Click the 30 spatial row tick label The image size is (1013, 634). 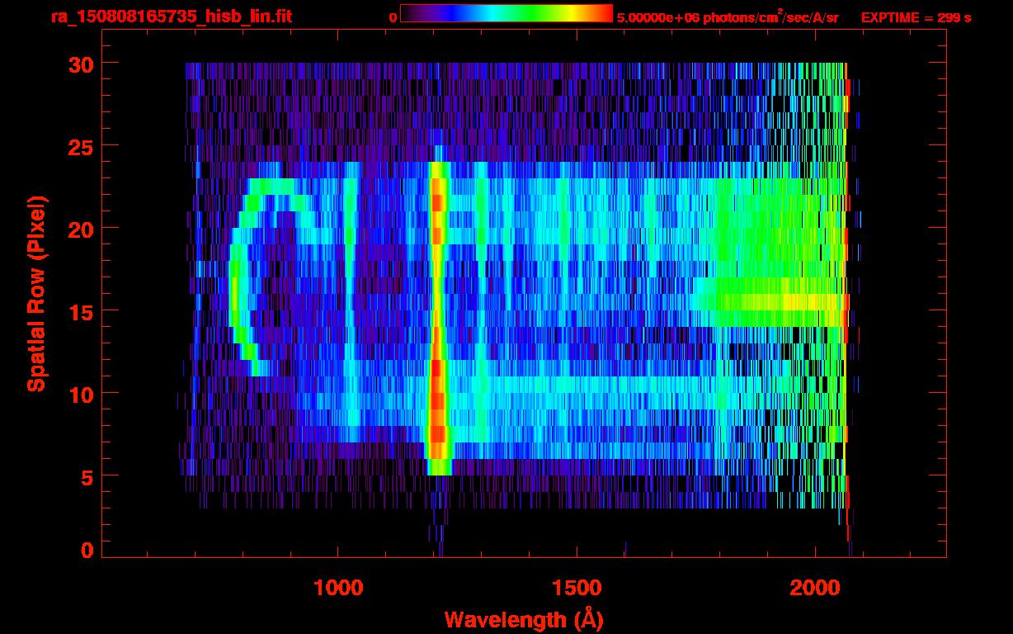(80, 64)
